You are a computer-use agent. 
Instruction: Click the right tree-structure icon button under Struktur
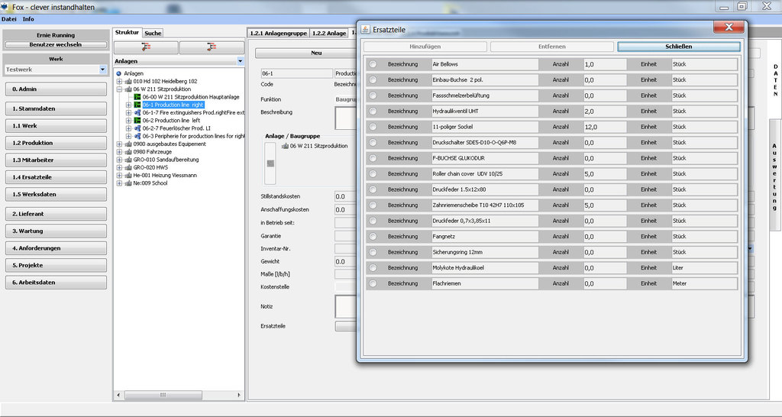coord(211,47)
